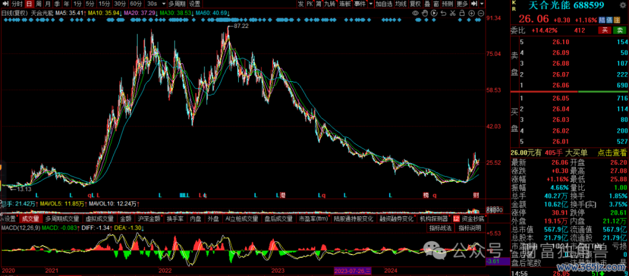Image resolution: width=629 pixels, height=276 pixels.
Task: Select the 机构探测器 indicator tab
Action: pyautogui.click(x=434, y=219)
